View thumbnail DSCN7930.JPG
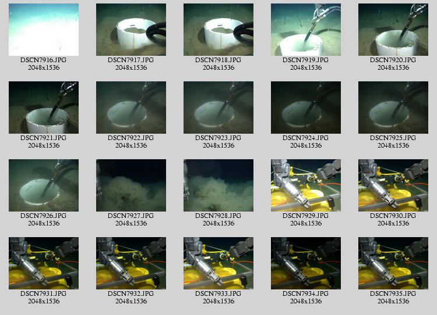The width and height of the screenshot is (437, 315). tap(393, 185)
